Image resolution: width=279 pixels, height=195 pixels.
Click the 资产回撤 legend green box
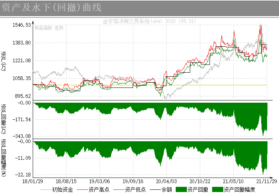coord(181,189)
